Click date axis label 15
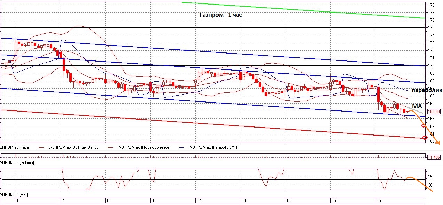The width and height of the screenshot is (443, 205). [333, 201]
